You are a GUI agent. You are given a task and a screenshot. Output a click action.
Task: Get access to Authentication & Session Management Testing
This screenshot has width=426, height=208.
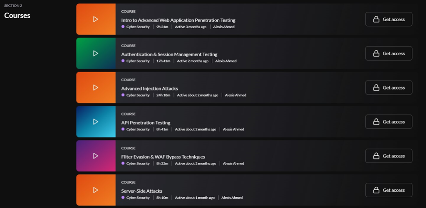[x=389, y=54]
